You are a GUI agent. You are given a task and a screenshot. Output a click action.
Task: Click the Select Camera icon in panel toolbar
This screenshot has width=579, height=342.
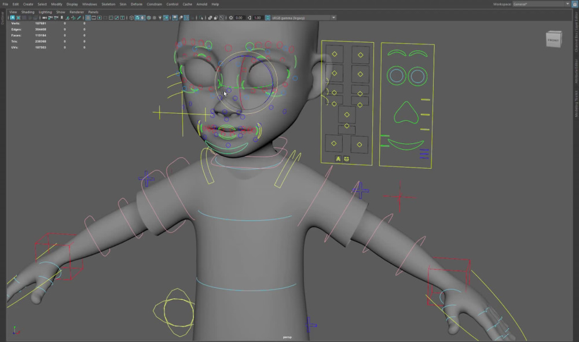tap(44, 18)
